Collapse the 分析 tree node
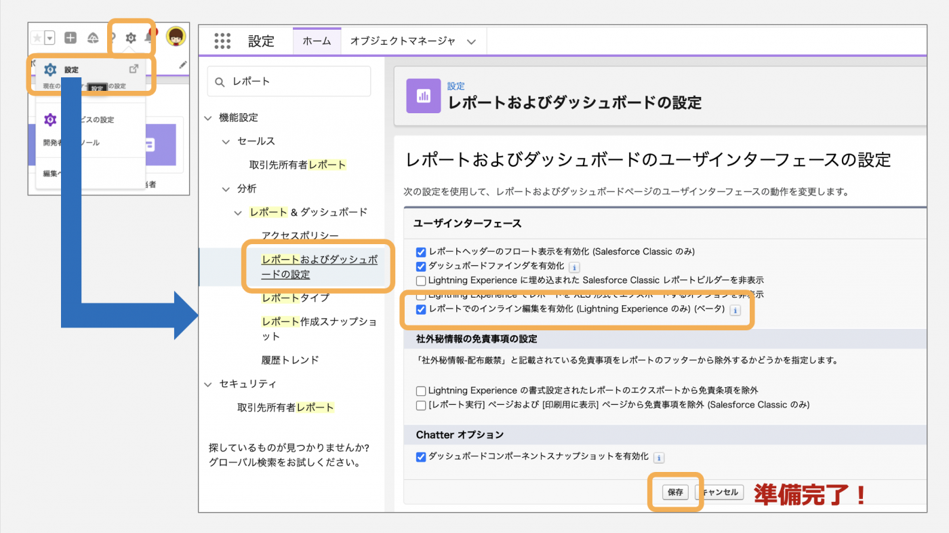Viewport: 949px width, 533px height. pos(226,189)
